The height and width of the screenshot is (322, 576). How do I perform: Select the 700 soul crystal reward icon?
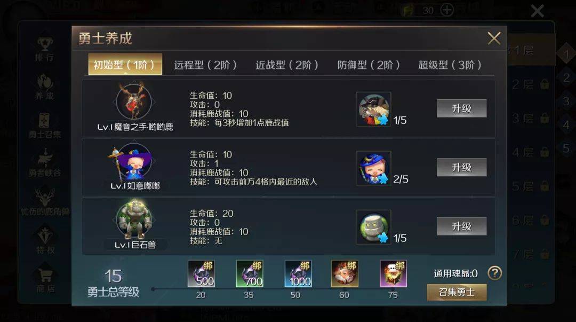click(250, 273)
